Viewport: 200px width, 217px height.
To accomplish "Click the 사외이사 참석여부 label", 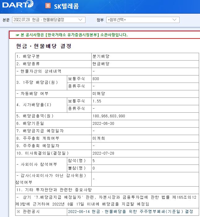I will click(x=37, y=165).
